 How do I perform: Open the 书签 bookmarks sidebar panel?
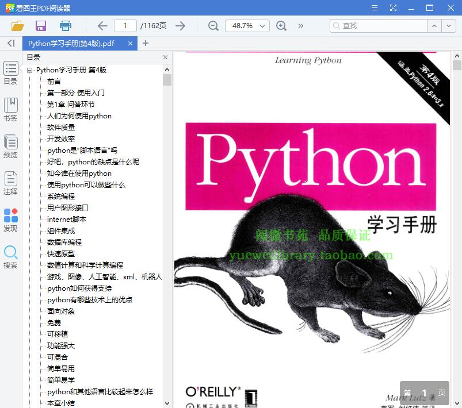click(x=10, y=110)
